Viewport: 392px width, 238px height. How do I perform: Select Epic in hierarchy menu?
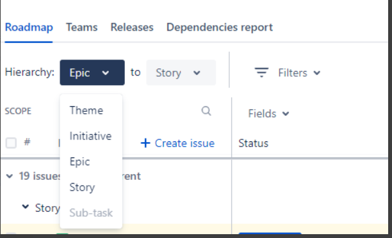coord(80,162)
